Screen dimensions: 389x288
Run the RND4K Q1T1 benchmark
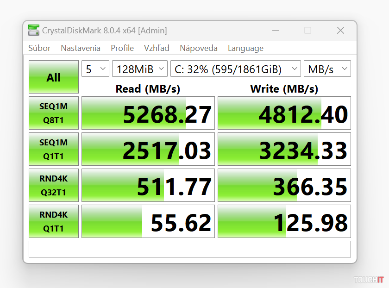tap(54, 221)
